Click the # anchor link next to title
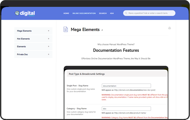The width and height of the screenshot is (190, 120). pyautogui.click(x=102, y=30)
